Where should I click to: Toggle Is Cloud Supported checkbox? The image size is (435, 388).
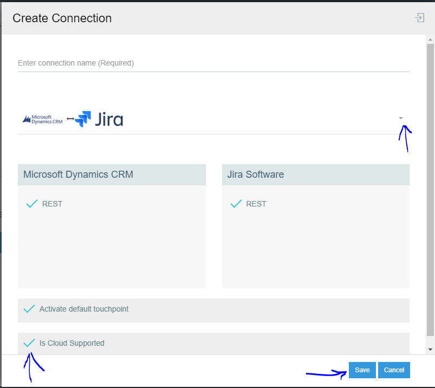29,343
